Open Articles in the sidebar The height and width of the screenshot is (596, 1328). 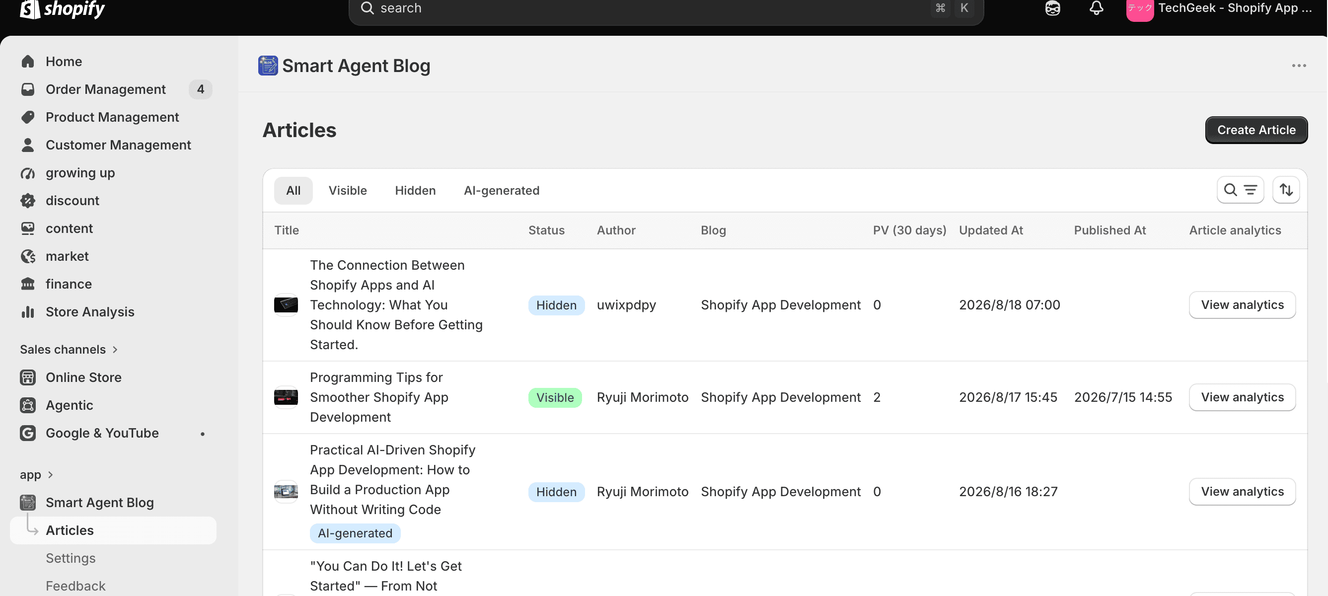[x=113, y=530]
